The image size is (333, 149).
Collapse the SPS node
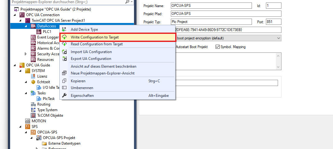point(21,127)
